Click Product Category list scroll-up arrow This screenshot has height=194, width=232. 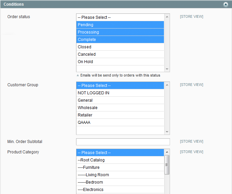[167, 152]
